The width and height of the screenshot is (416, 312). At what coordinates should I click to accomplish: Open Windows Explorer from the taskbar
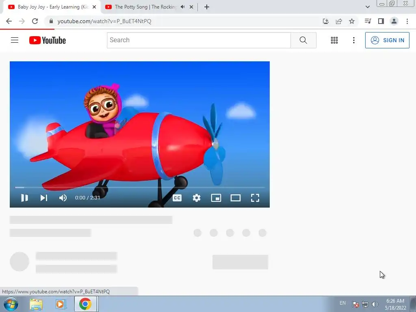[36, 304]
